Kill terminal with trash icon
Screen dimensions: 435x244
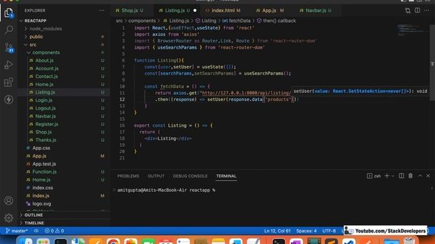pos(411,176)
